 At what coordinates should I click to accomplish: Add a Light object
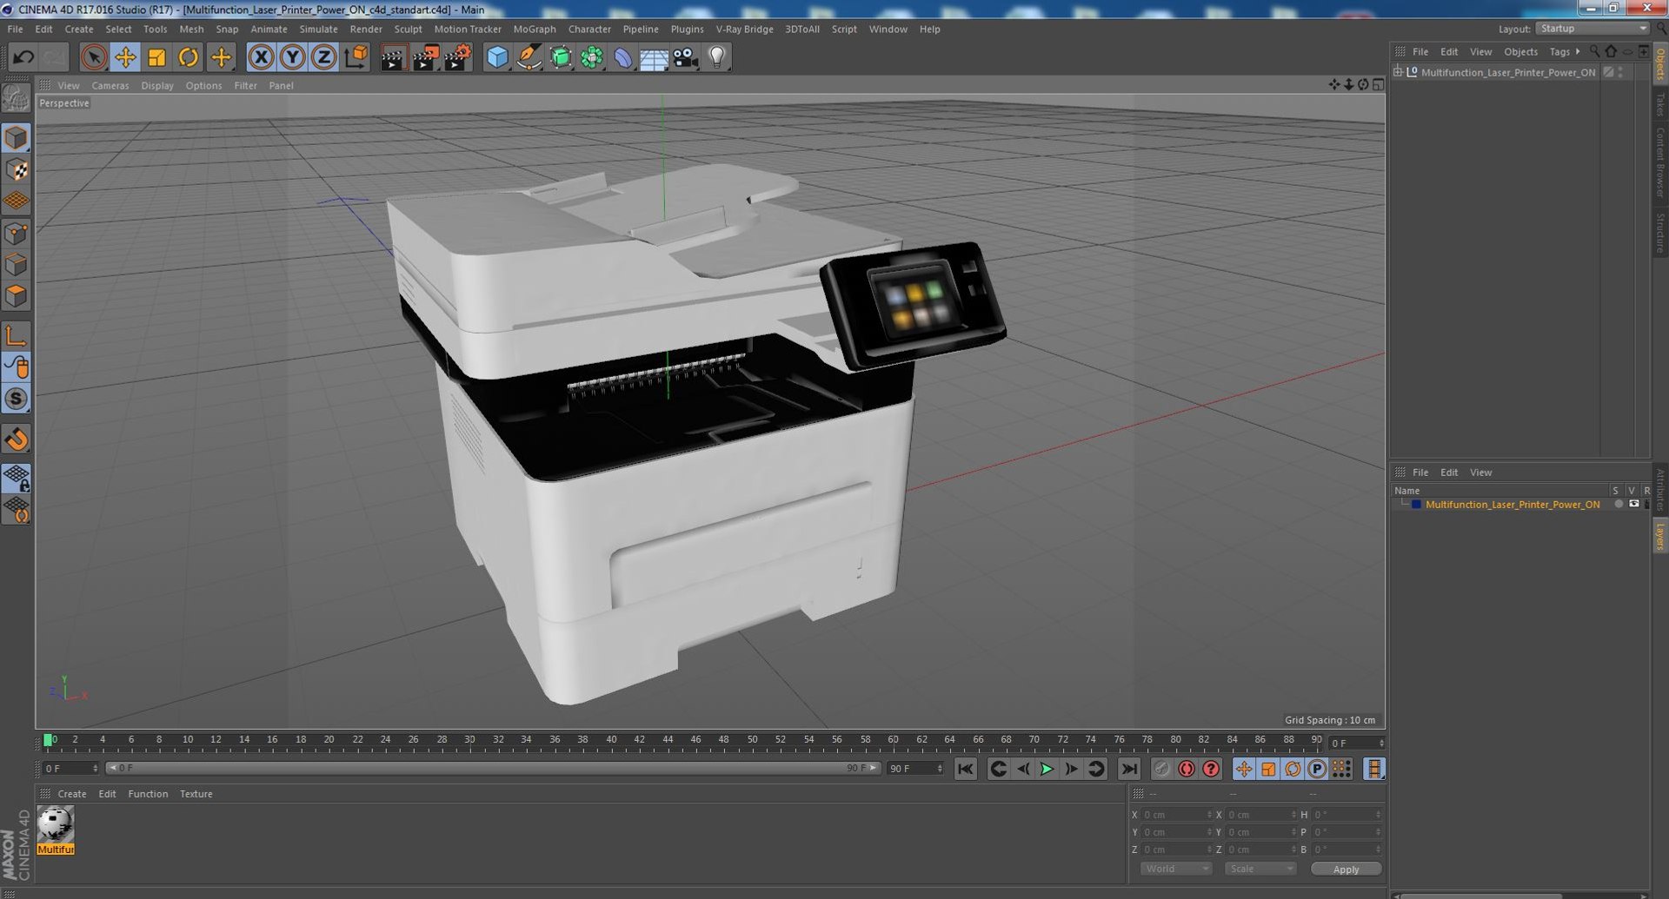pyautogui.click(x=716, y=57)
